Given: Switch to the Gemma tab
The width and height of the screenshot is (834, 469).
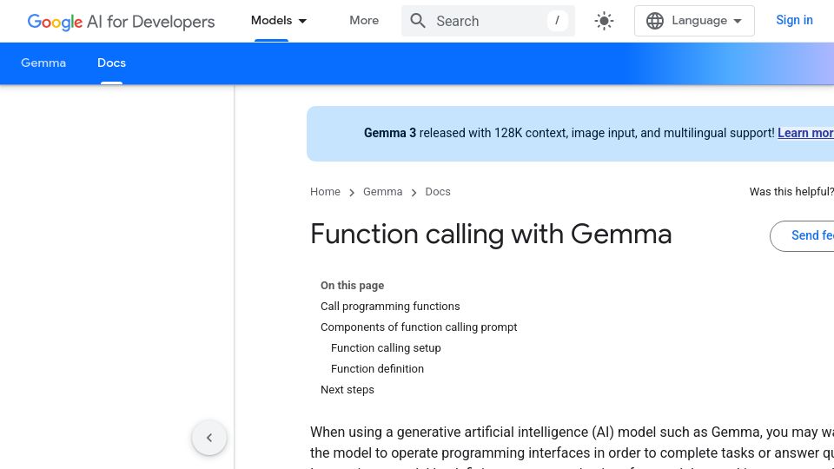Looking at the screenshot, I should point(43,63).
